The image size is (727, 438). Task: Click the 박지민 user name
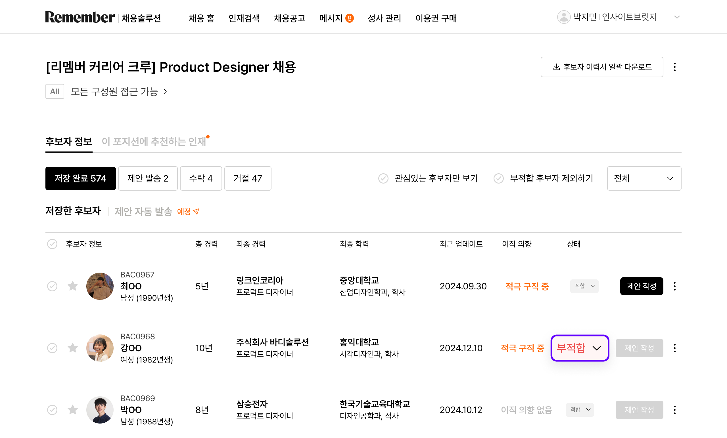point(585,17)
